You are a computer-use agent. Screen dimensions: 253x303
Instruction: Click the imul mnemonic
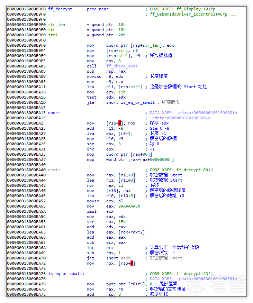pos(91,211)
